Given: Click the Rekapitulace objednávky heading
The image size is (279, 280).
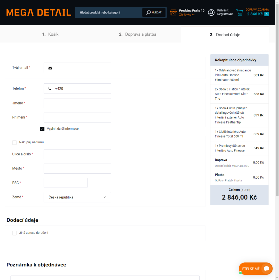Looking at the screenshot, I should click(235, 60).
